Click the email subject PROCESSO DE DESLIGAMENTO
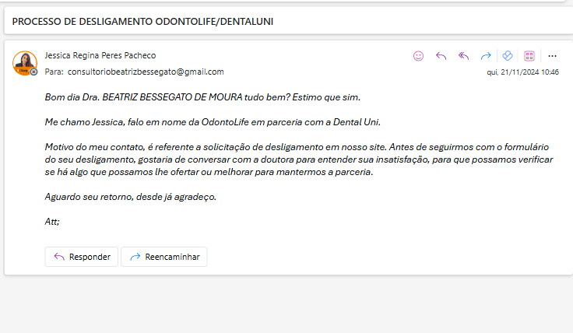This screenshot has height=333, width=573. point(142,21)
